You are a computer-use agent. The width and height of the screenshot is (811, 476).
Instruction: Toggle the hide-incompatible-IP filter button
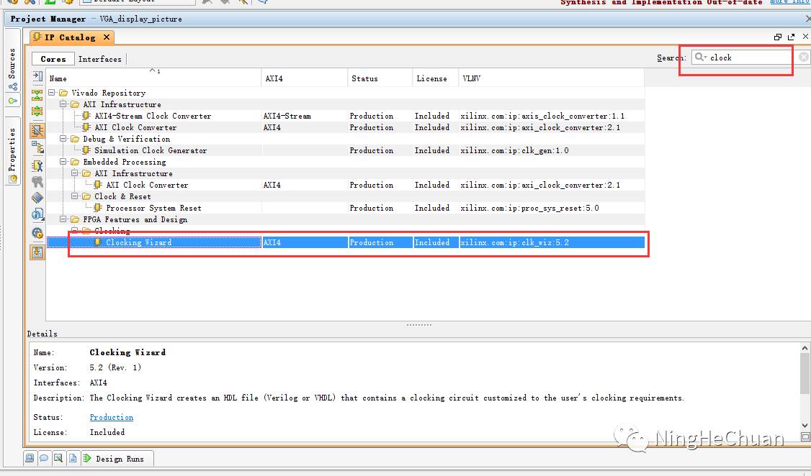37,130
